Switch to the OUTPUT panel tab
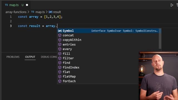The width and height of the screenshot is (178, 100). [30, 57]
